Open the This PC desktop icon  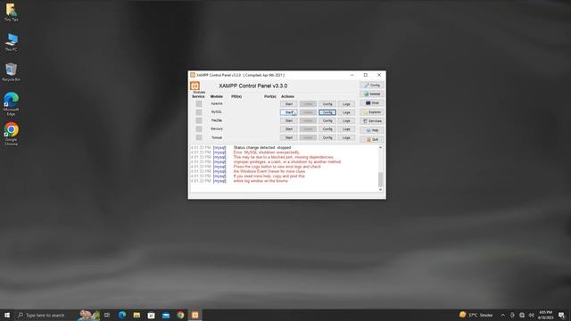click(x=12, y=42)
